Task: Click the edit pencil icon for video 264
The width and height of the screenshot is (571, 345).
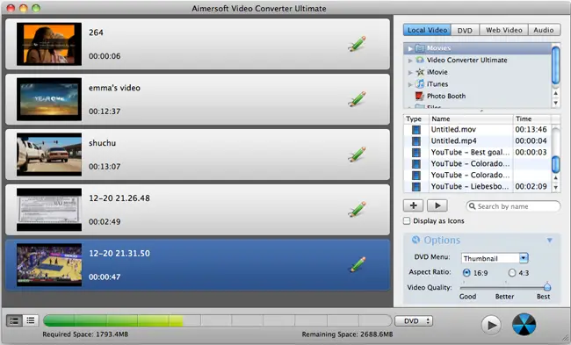Action: (357, 44)
